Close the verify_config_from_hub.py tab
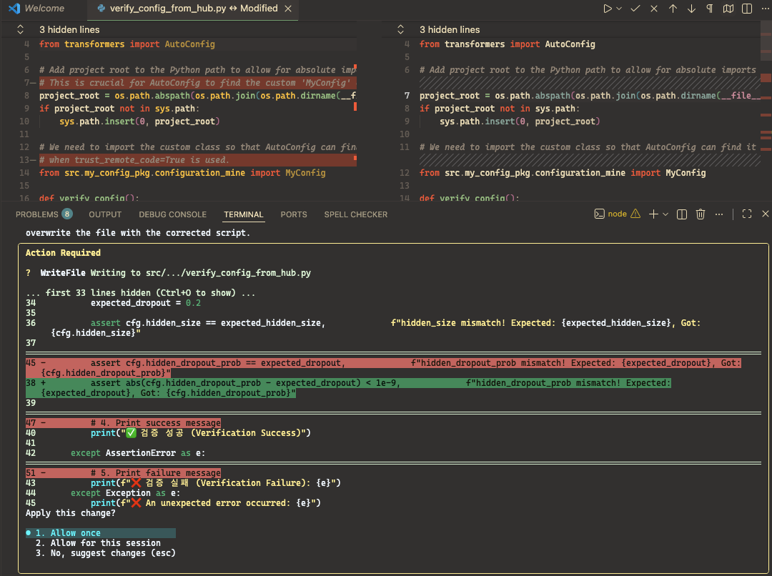This screenshot has width=772, height=576. click(289, 9)
